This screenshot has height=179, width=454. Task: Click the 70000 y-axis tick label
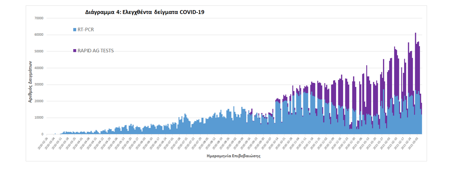pos(39,18)
